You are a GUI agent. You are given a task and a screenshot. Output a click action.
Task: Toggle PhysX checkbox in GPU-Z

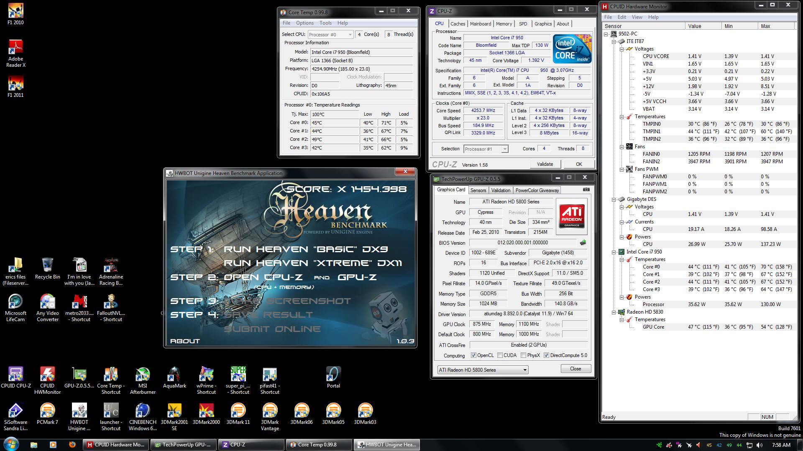pyautogui.click(x=523, y=355)
